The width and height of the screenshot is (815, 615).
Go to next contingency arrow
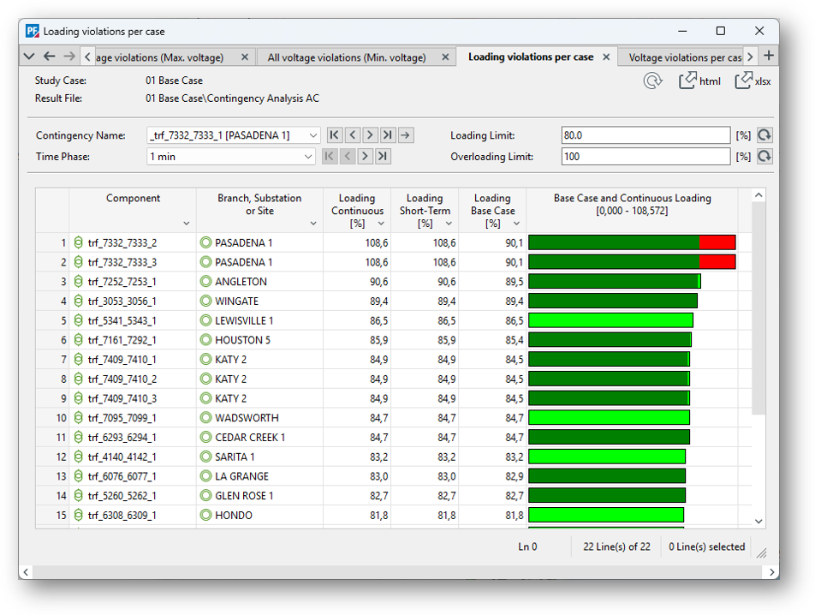(370, 135)
